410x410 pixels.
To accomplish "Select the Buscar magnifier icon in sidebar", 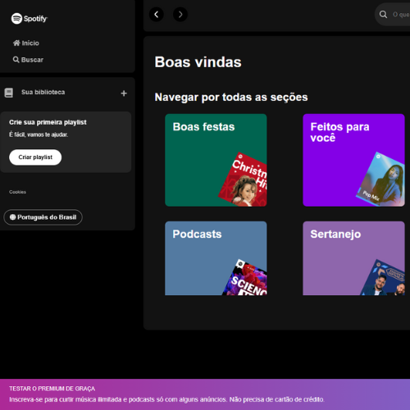I will (16, 60).
